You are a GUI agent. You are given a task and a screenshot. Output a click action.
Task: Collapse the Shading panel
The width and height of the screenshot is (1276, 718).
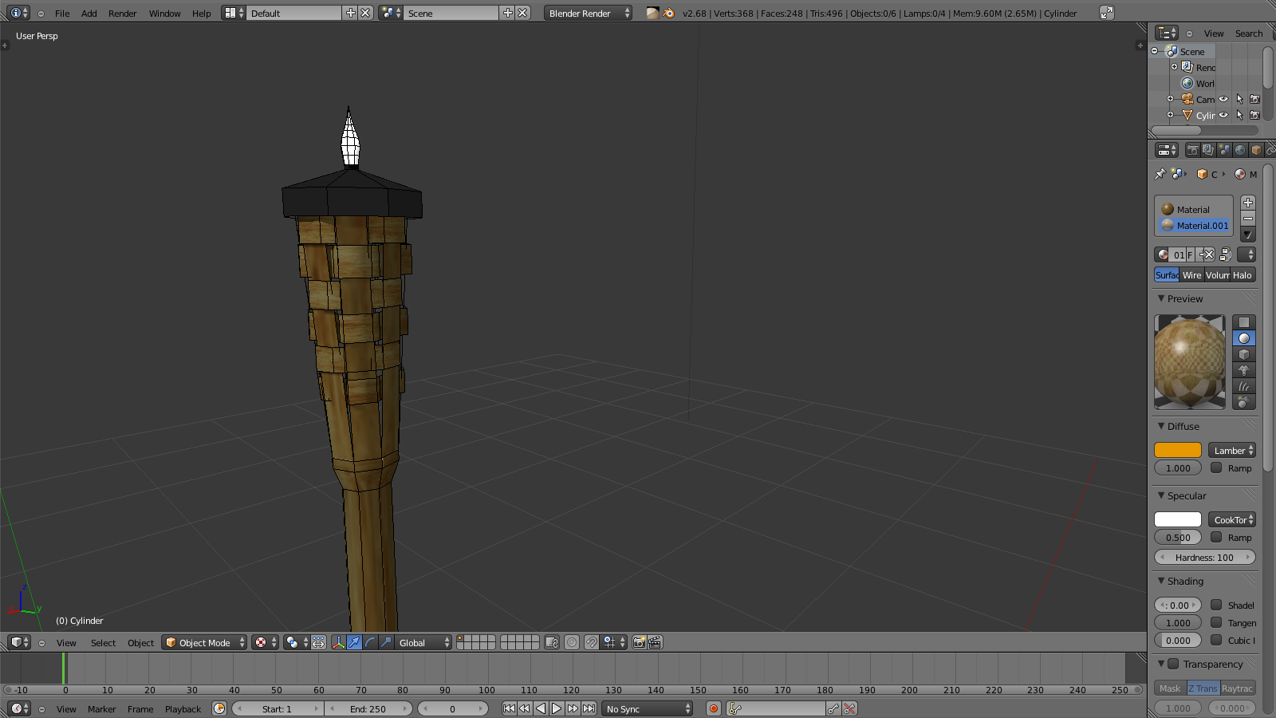[1161, 581]
